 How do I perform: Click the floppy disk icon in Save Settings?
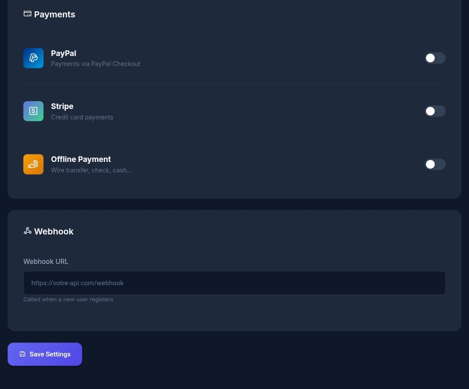click(x=23, y=354)
